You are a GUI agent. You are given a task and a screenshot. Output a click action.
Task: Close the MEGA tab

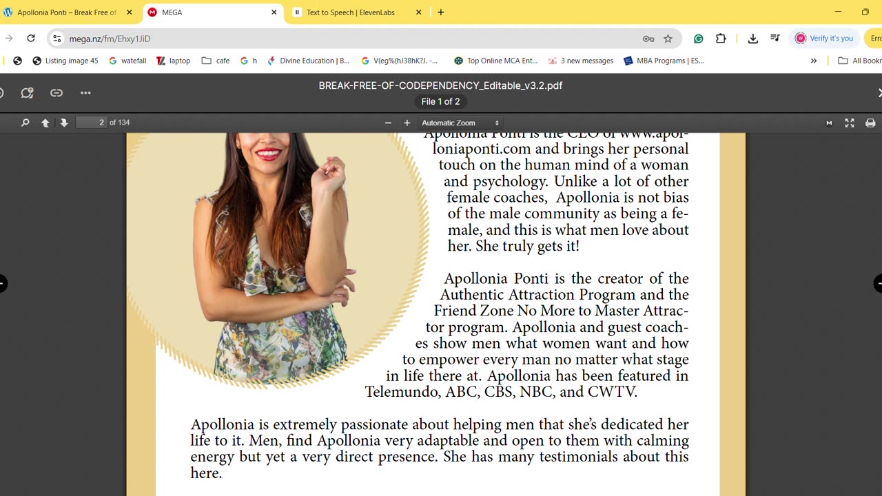(274, 12)
